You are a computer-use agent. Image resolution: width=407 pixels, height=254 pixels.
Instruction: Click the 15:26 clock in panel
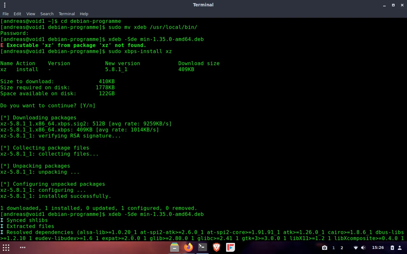point(378,248)
